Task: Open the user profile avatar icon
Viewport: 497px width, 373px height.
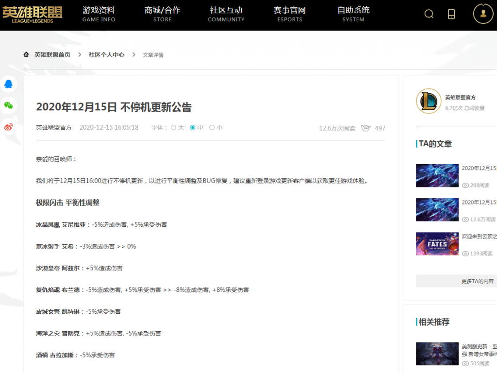Action: (x=483, y=14)
